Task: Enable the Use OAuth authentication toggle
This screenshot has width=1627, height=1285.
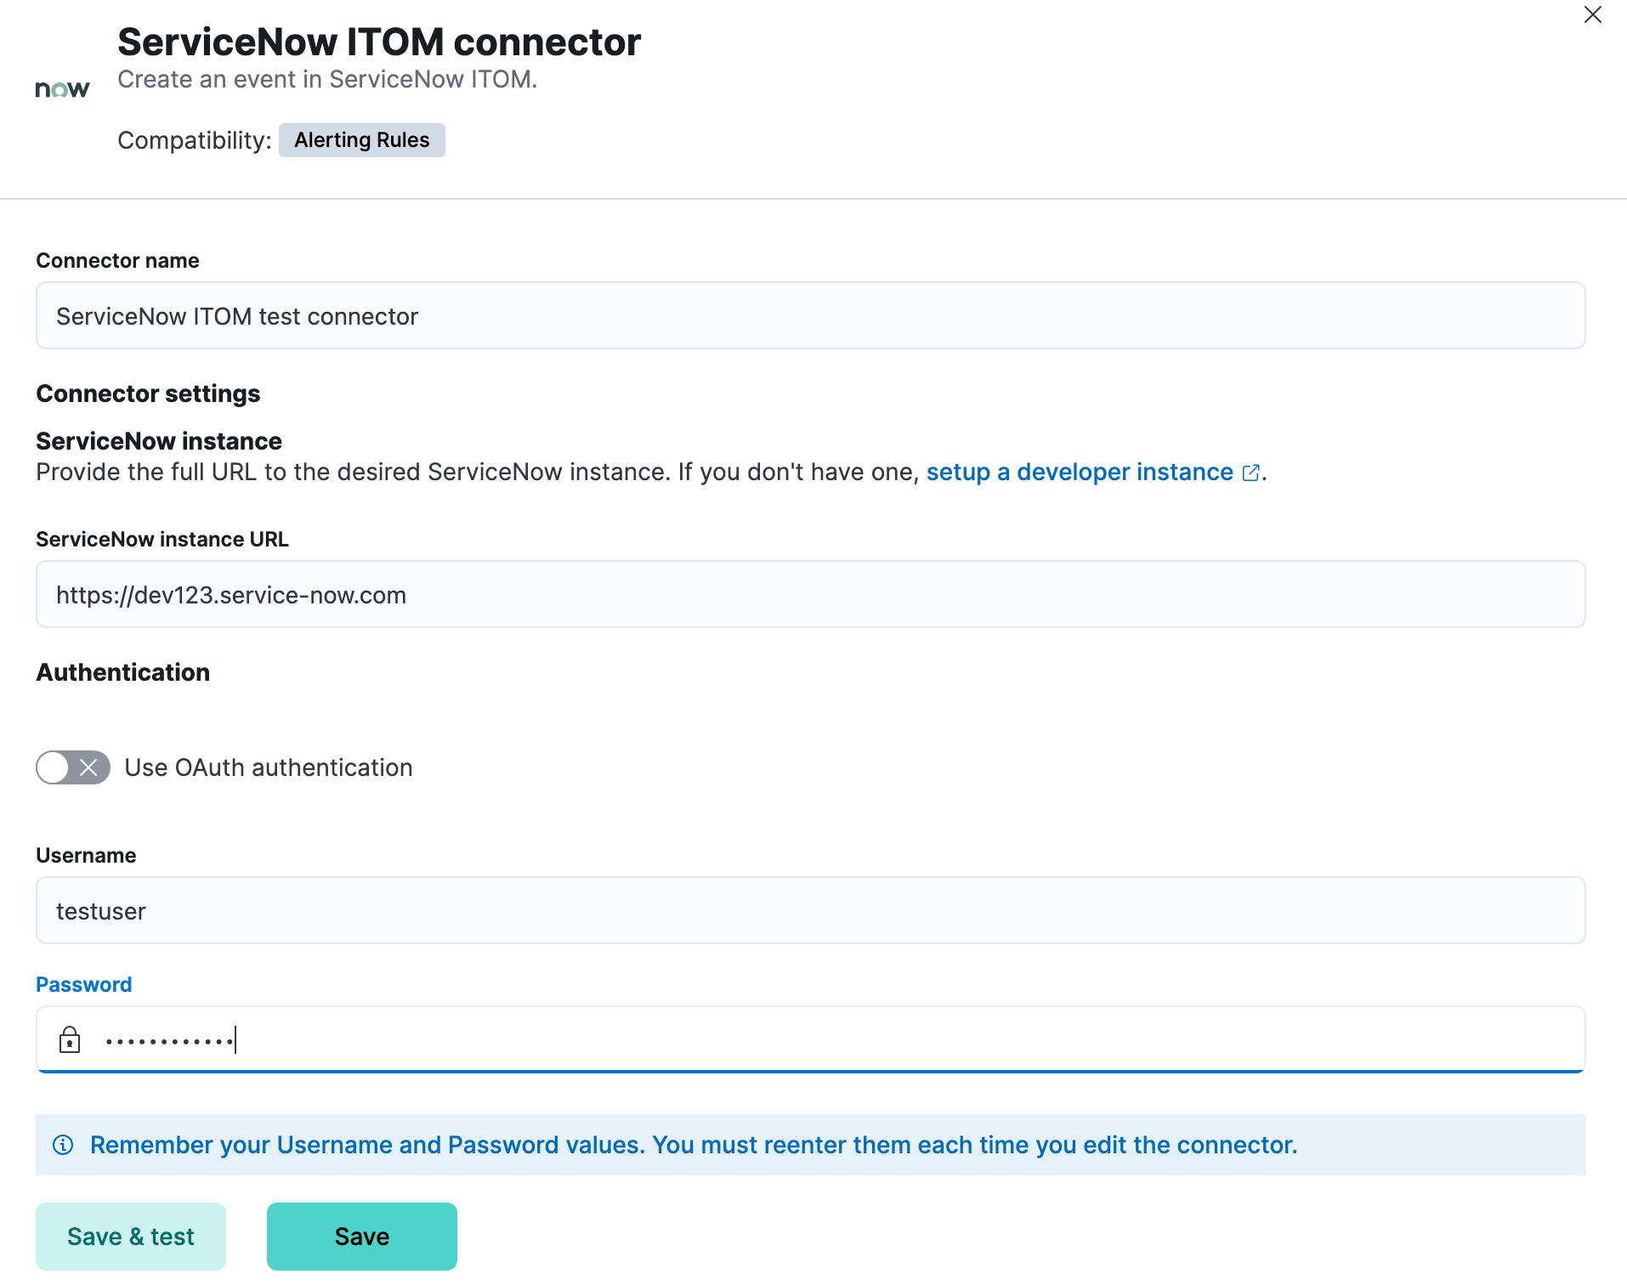Action: 72,767
